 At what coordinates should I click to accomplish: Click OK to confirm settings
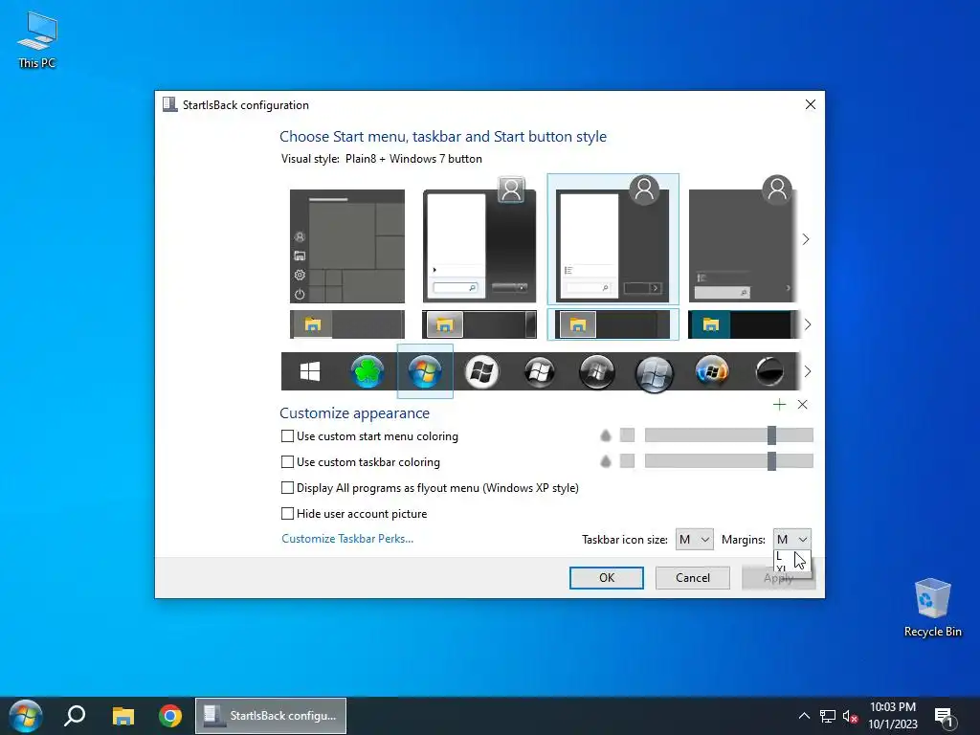click(606, 578)
